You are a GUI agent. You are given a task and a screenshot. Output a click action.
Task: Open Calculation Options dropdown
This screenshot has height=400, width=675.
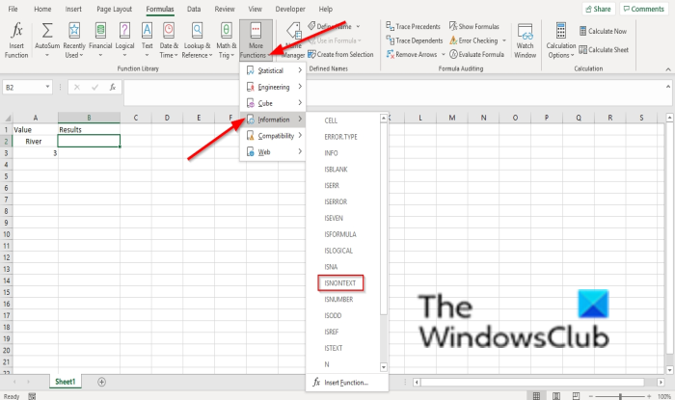[560, 40]
